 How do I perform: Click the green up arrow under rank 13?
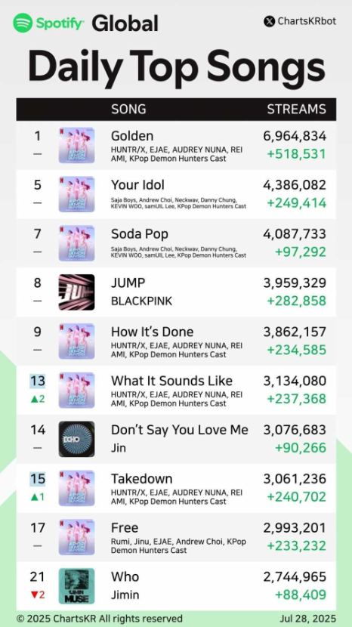pos(33,399)
